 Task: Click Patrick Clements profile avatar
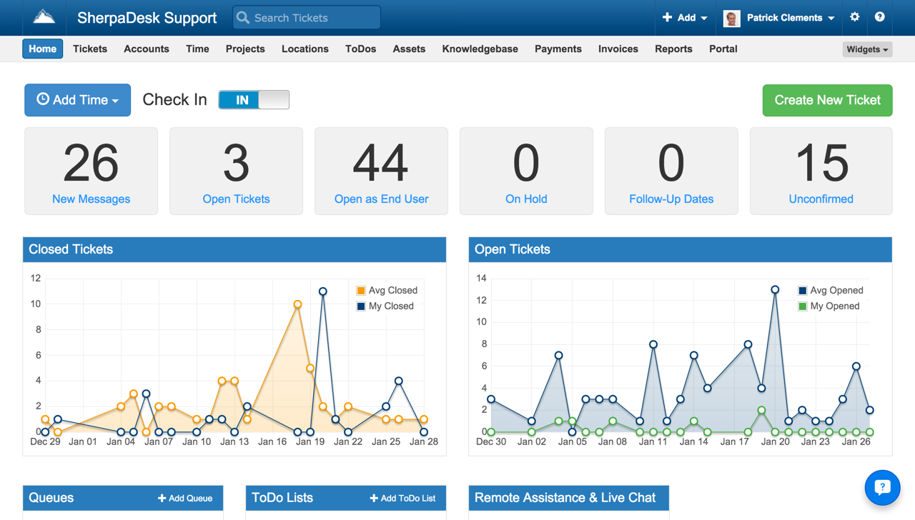click(x=731, y=18)
